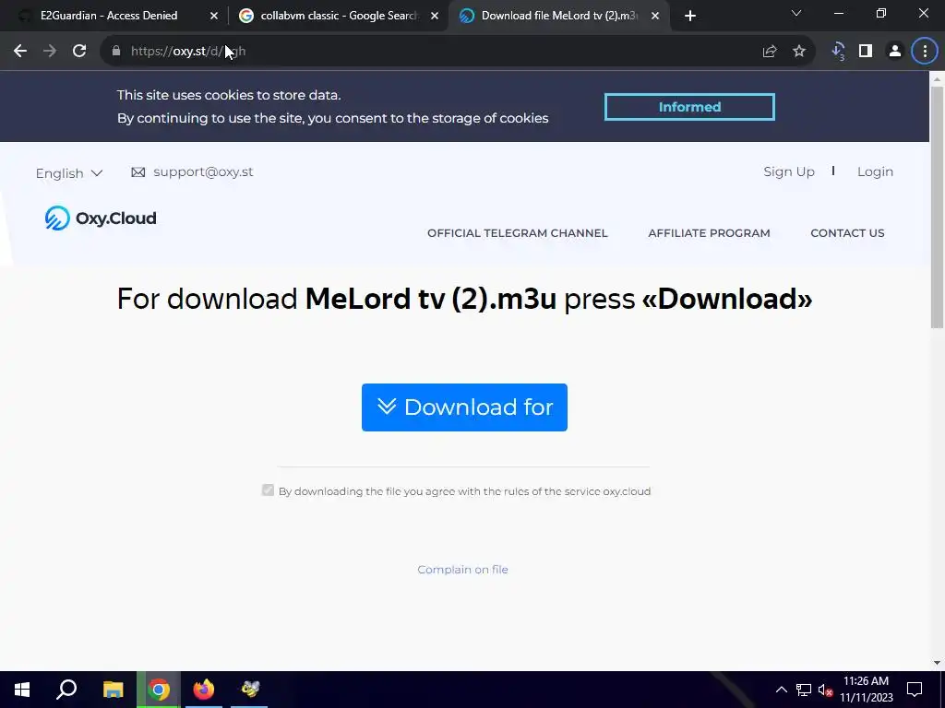Select the Download file MeLord tv tab
The image size is (945, 708).
559,16
